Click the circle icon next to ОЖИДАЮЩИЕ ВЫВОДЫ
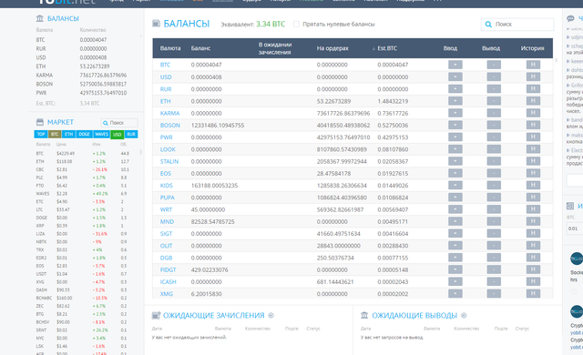 [464, 315]
